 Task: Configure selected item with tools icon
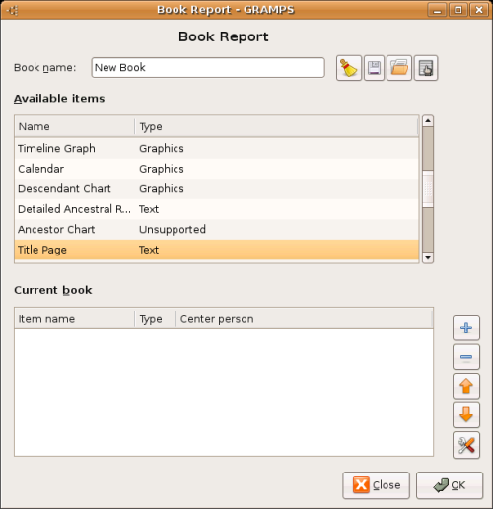coord(466,445)
